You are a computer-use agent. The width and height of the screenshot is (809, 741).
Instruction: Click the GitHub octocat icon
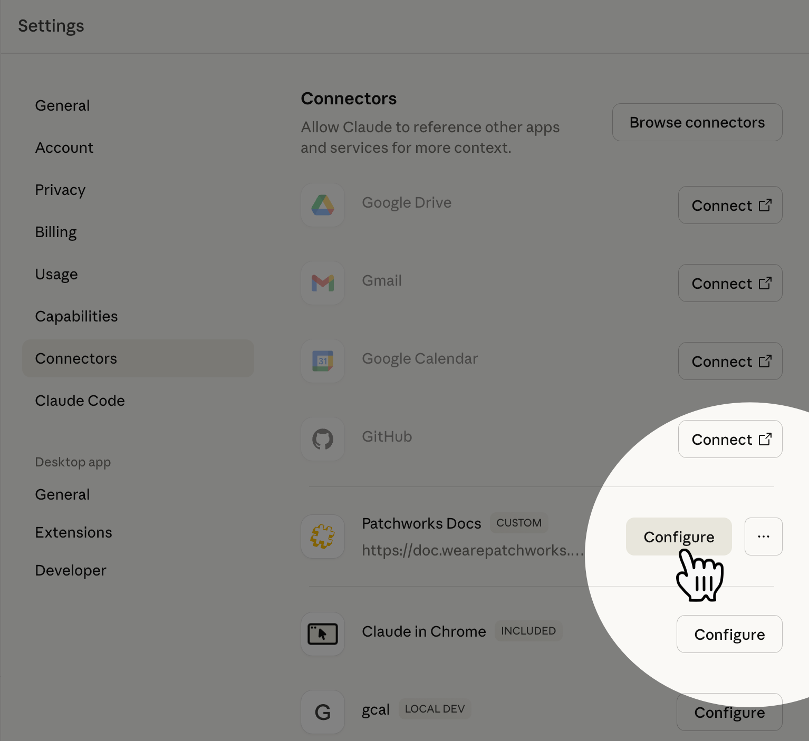323,439
